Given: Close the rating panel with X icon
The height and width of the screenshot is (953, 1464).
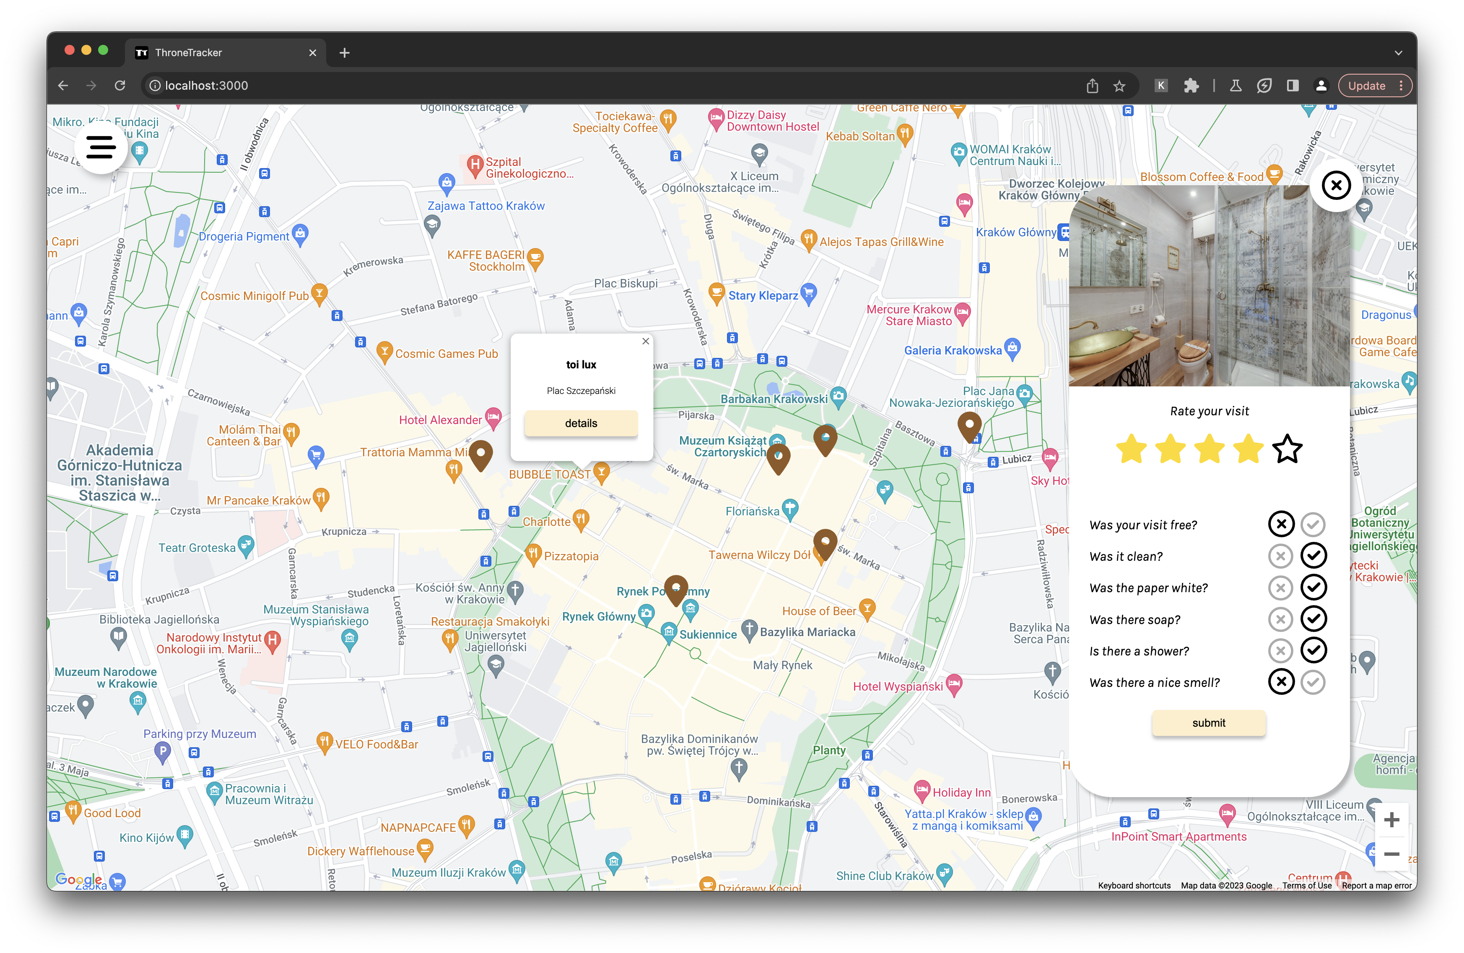Looking at the screenshot, I should (x=1336, y=186).
